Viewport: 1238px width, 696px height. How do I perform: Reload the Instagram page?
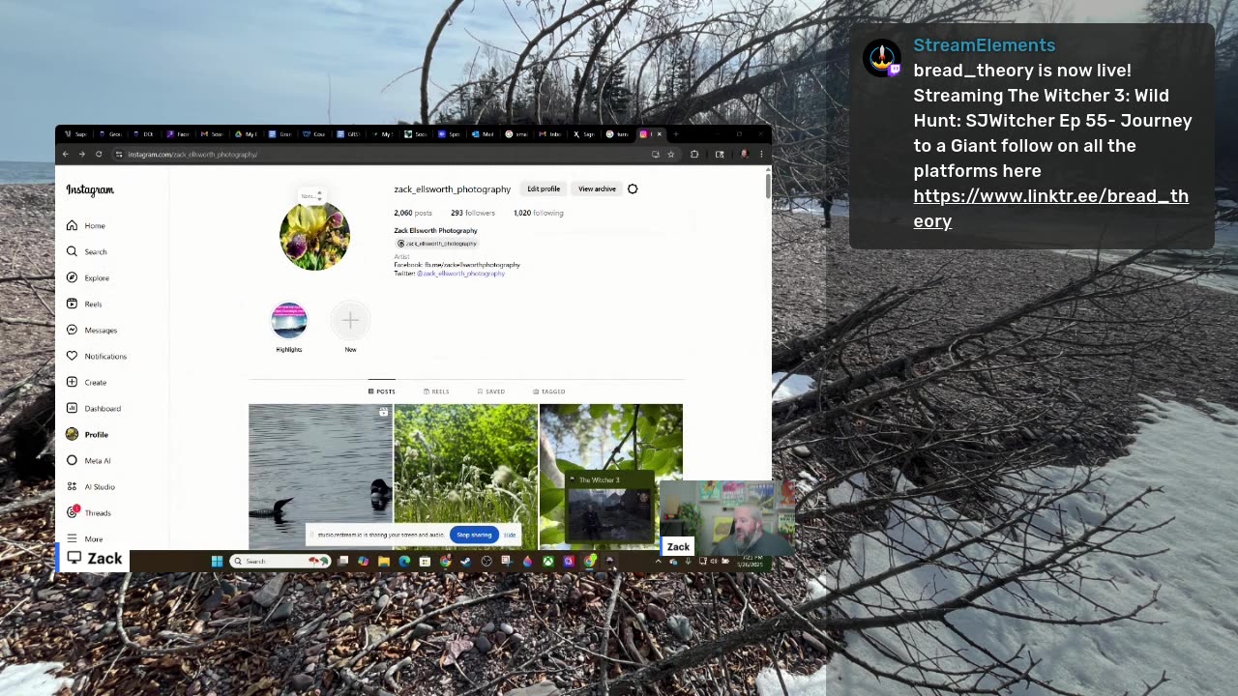click(98, 155)
